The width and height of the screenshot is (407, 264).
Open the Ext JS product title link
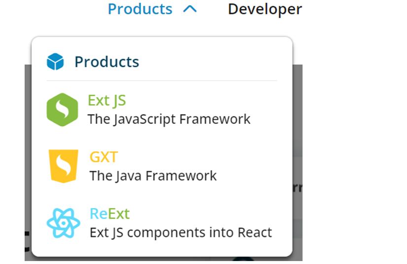pos(106,100)
